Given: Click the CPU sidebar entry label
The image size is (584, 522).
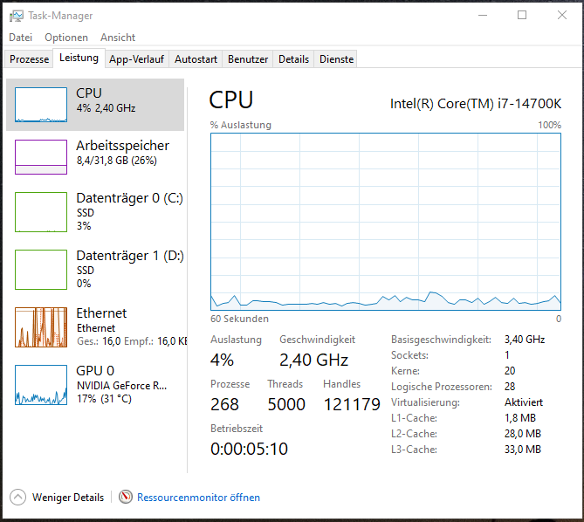Looking at the screenshot, I should tap(89, 93).
